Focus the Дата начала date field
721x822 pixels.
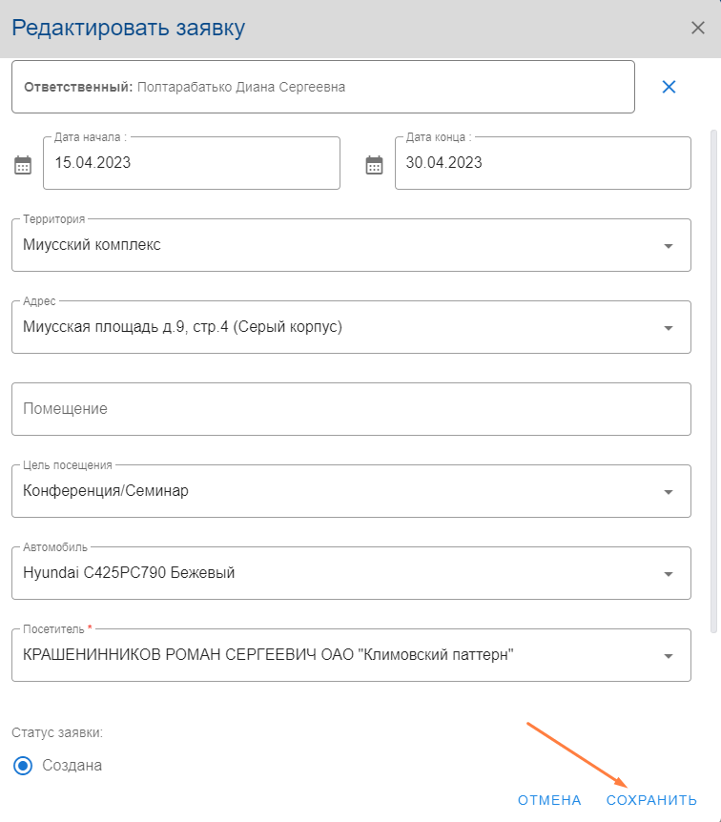191,163
